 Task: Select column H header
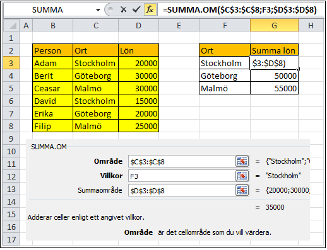pos(311,25)
